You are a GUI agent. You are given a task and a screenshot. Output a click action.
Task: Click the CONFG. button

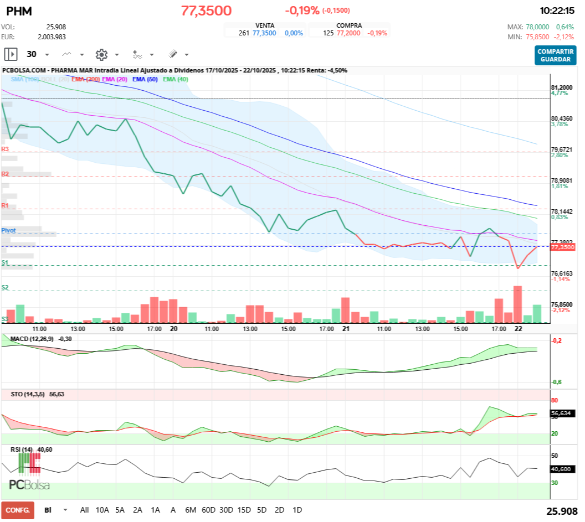(x=18, y=510)
